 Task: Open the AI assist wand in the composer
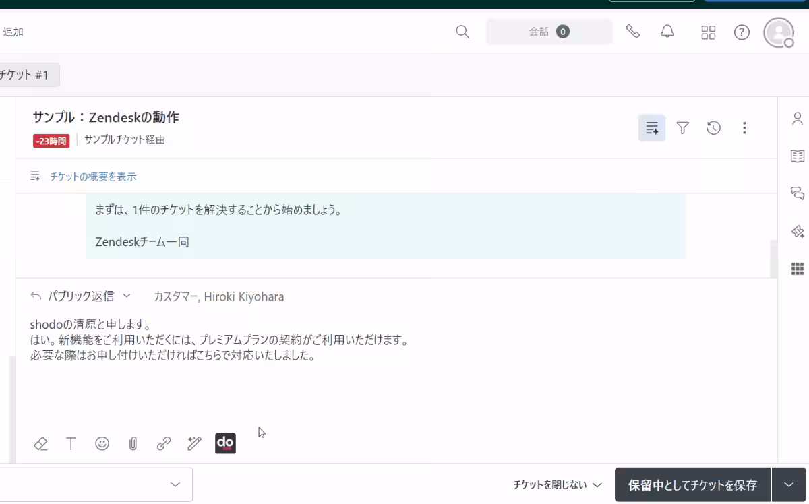click(x=194, y=443)
